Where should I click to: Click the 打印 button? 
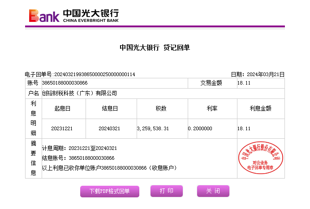point(167,191)
